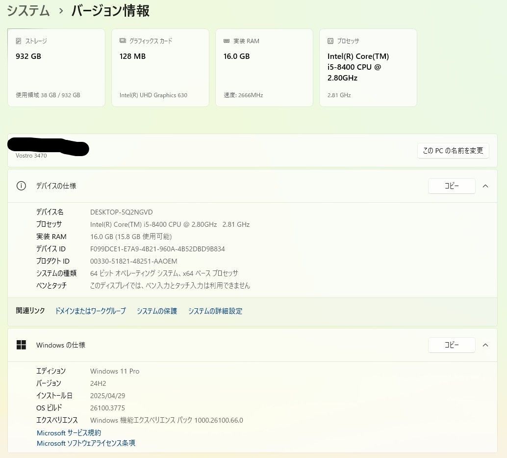Open the ストレージ 932 GB card
The width and height of the screenshot is (507, 458).
point(56,68)
